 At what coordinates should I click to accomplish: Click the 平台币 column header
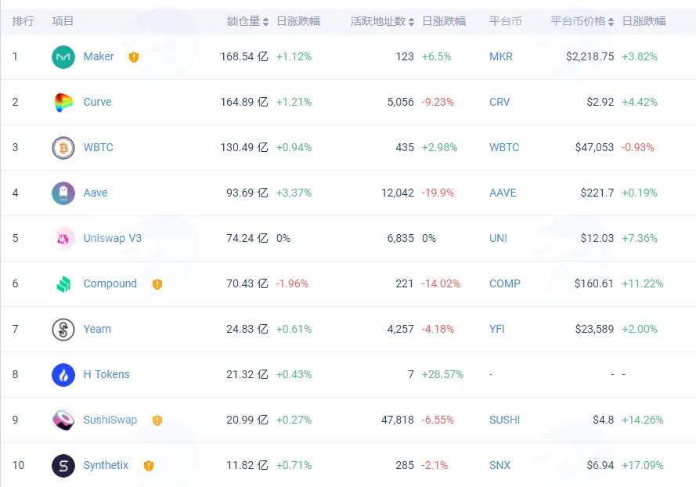(x=505, y=21)
